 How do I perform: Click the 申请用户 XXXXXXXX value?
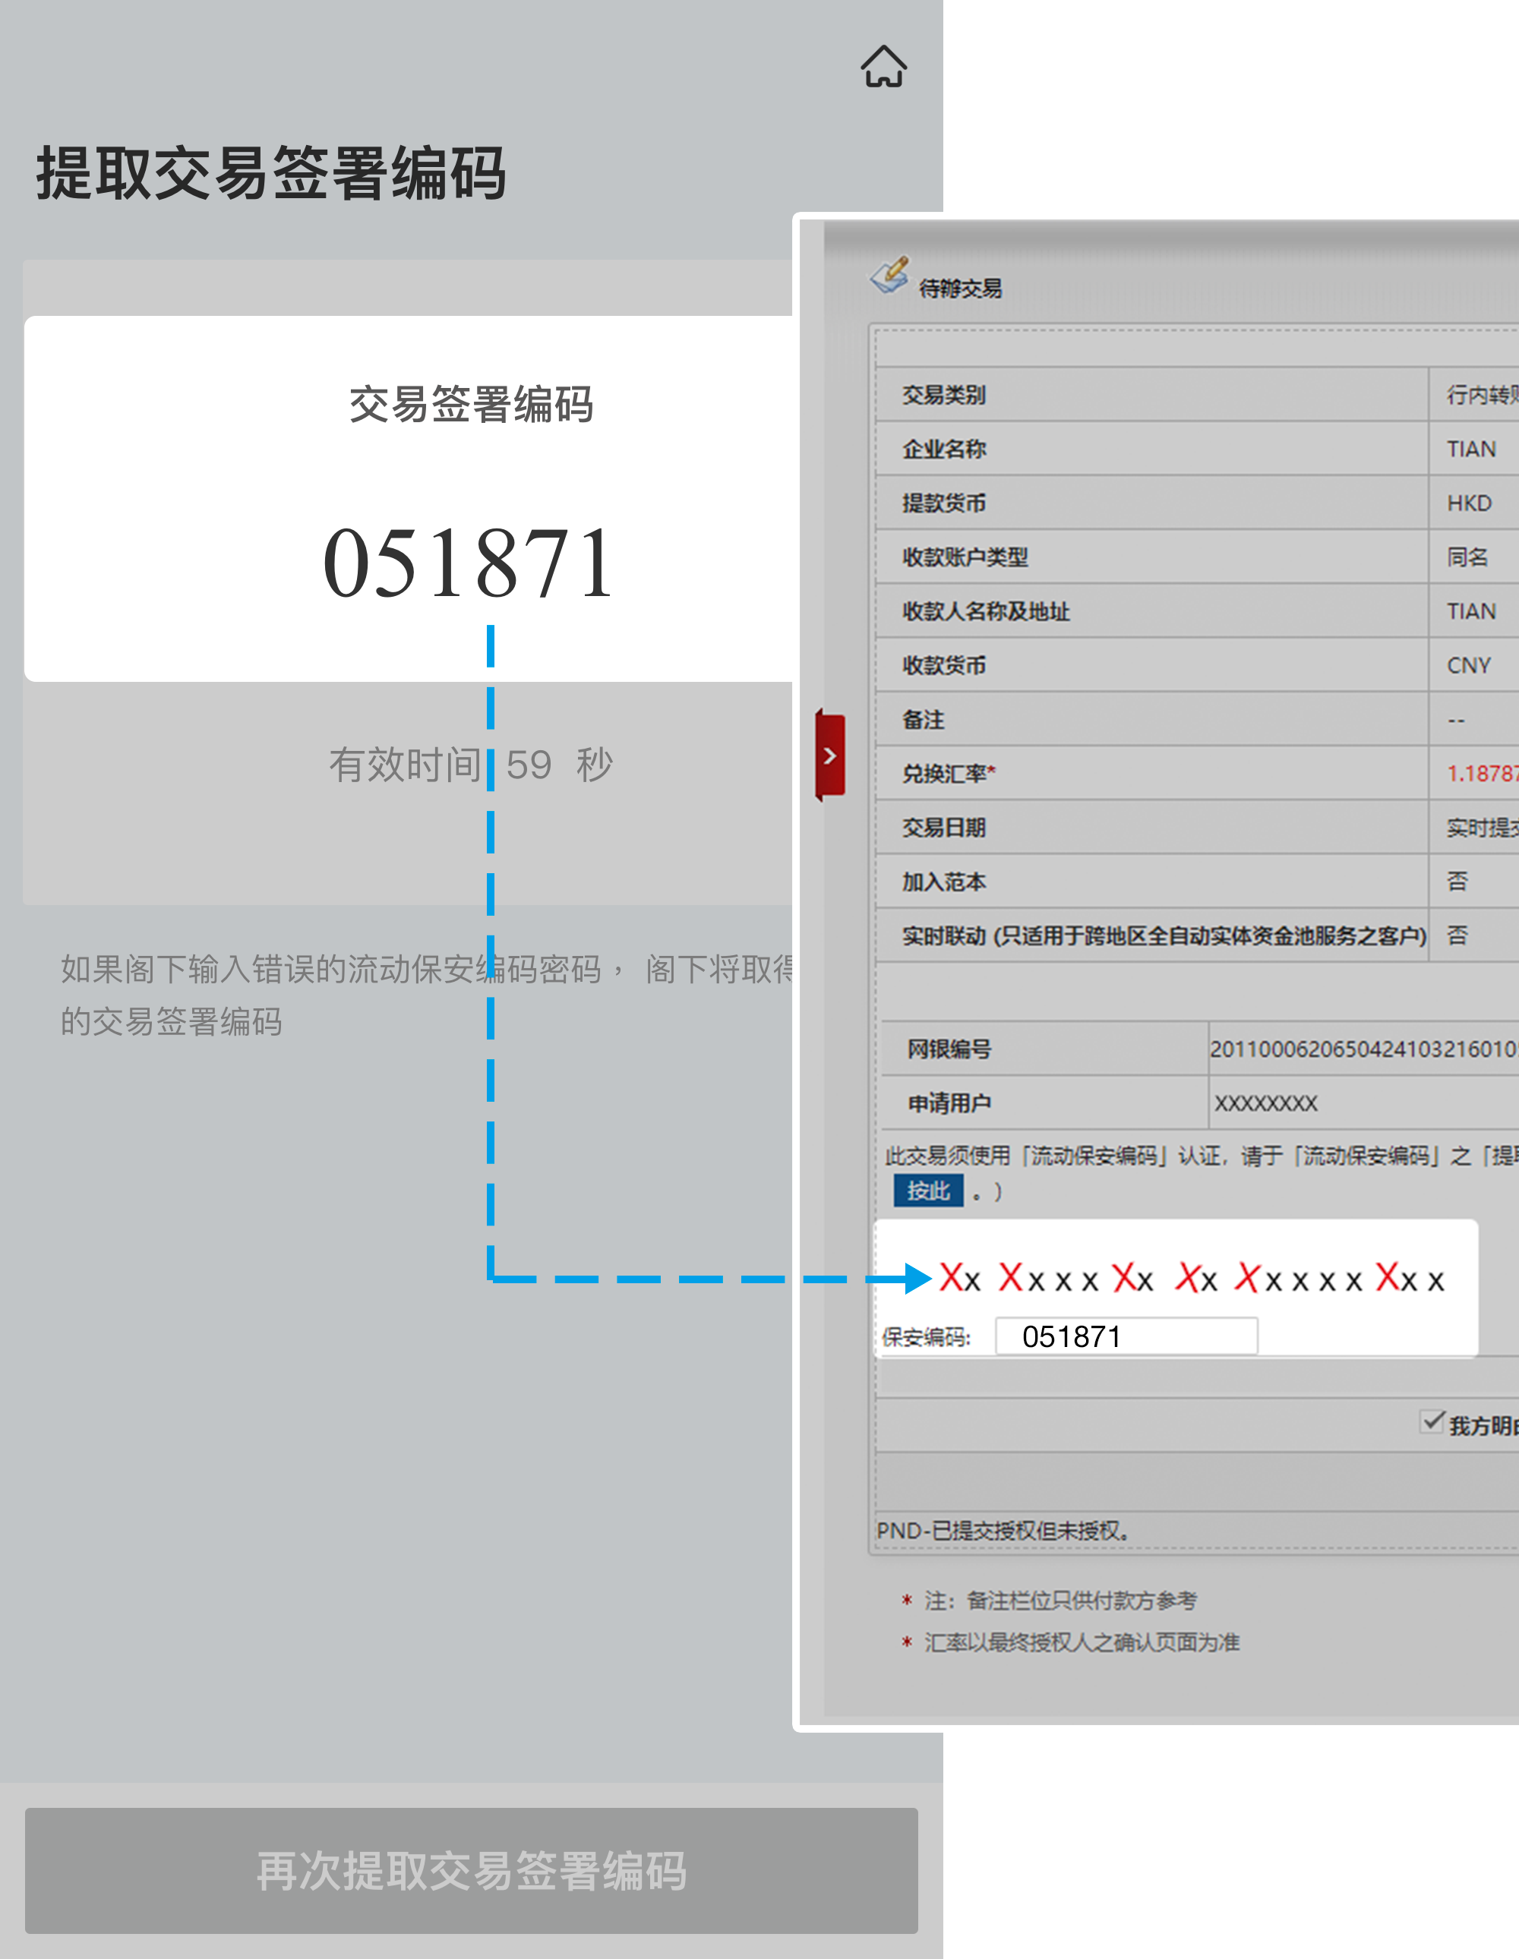(x=1265, y=1103)
